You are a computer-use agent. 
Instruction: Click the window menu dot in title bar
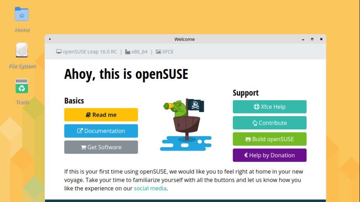click(x=50, y=39)
